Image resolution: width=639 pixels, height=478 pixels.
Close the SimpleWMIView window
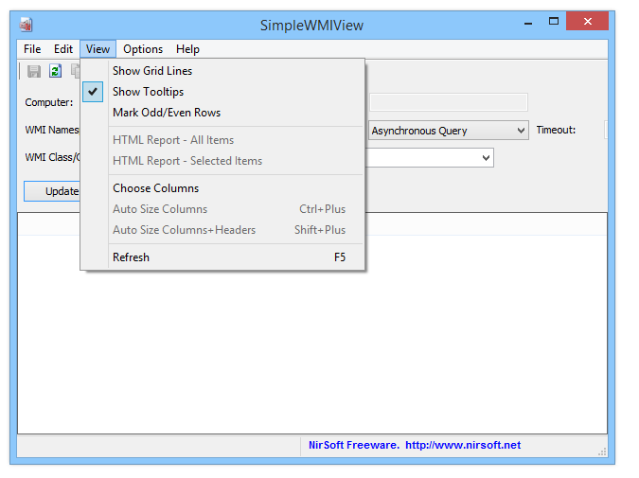tap(587, 21)
